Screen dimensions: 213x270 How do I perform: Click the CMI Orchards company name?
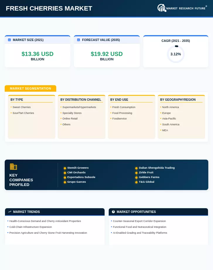click(x=76, y=172)
